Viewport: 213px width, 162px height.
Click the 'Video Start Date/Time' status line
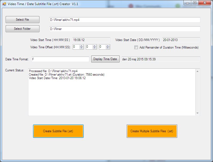[x=57, y=78]
